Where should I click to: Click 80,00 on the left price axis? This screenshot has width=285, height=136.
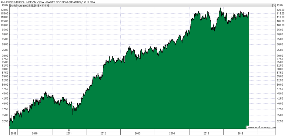[5, 44]
